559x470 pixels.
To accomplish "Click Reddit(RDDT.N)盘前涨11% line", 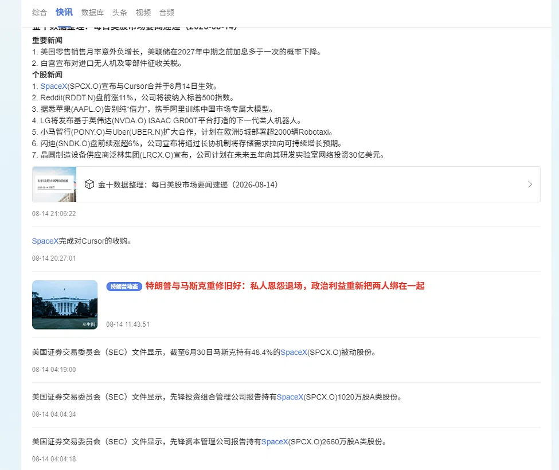I will pyautogui.click(x=134, y=97).
